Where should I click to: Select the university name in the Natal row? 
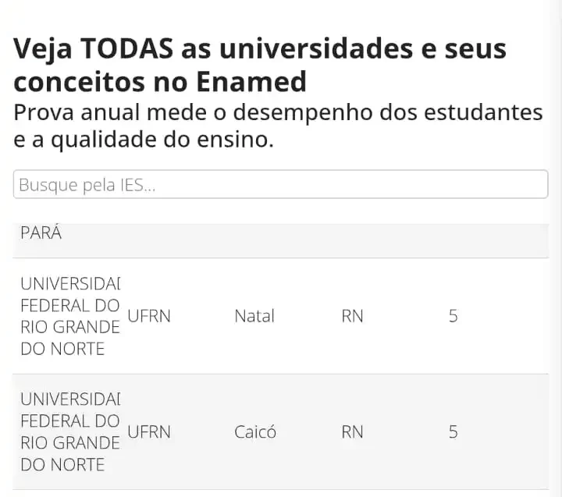click(70, 316)
